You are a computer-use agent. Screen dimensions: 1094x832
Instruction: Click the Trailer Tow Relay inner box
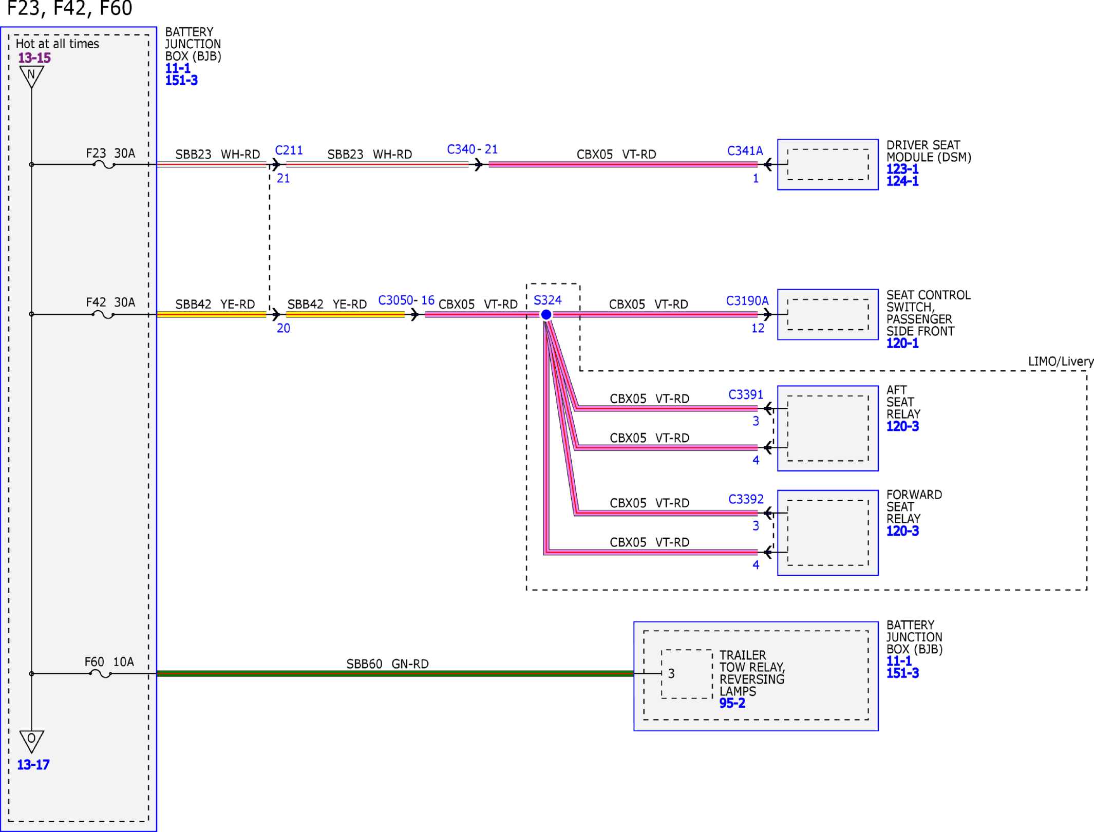[x=687, y=674]
